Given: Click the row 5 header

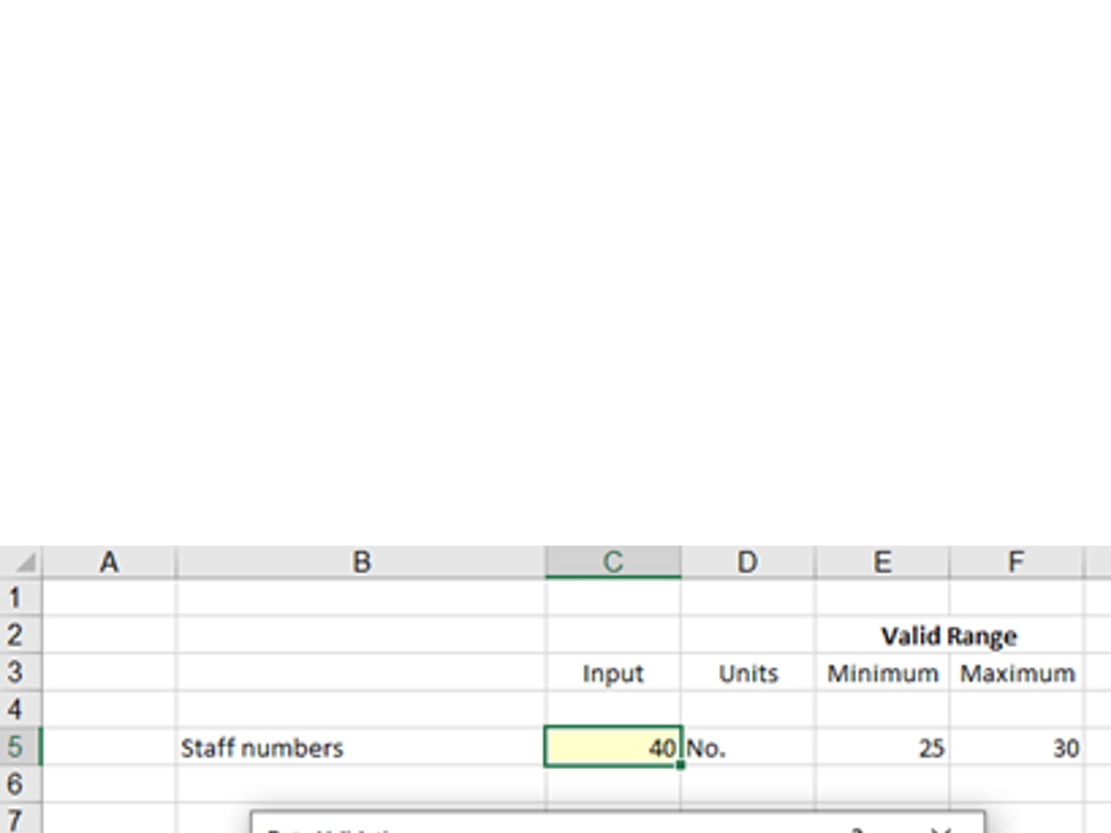Looking at the screenshot, I should (17, 747).
